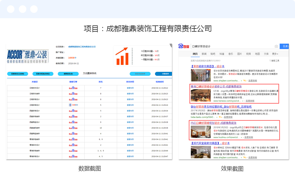
Task: Open the 内江口碑好茶楼规划设计 result link
Action: [213, 123]
